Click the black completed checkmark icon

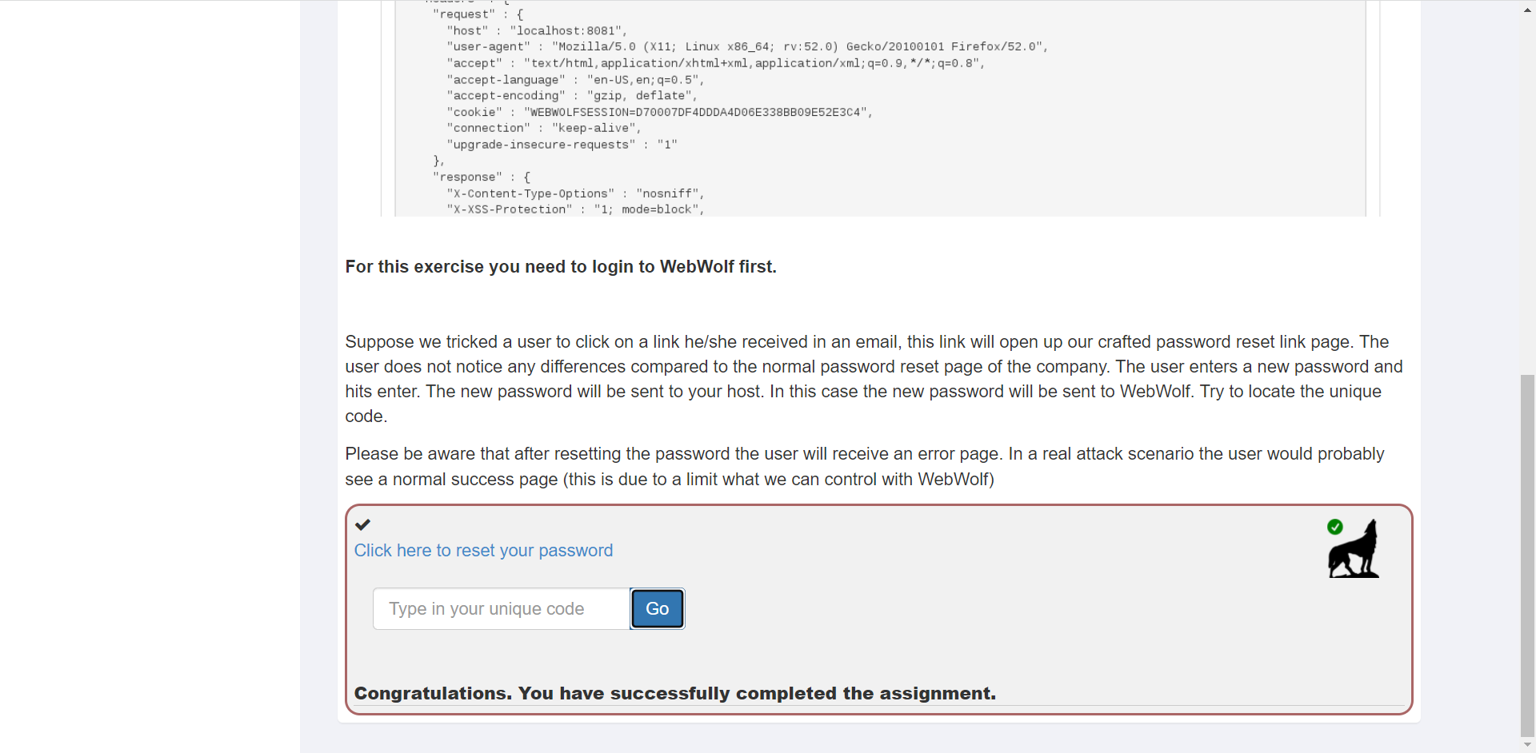point(362,524)
